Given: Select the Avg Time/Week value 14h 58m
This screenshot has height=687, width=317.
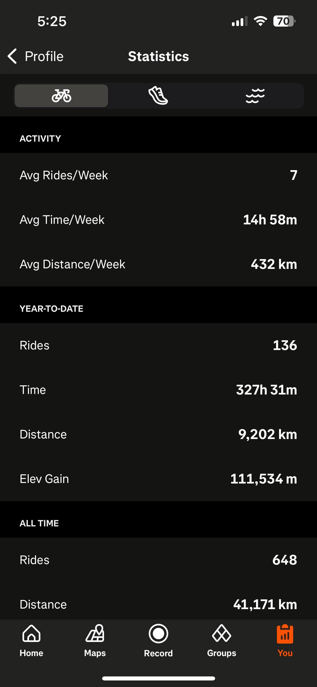Looking at the screenshot, I should (x=270, y=220).
